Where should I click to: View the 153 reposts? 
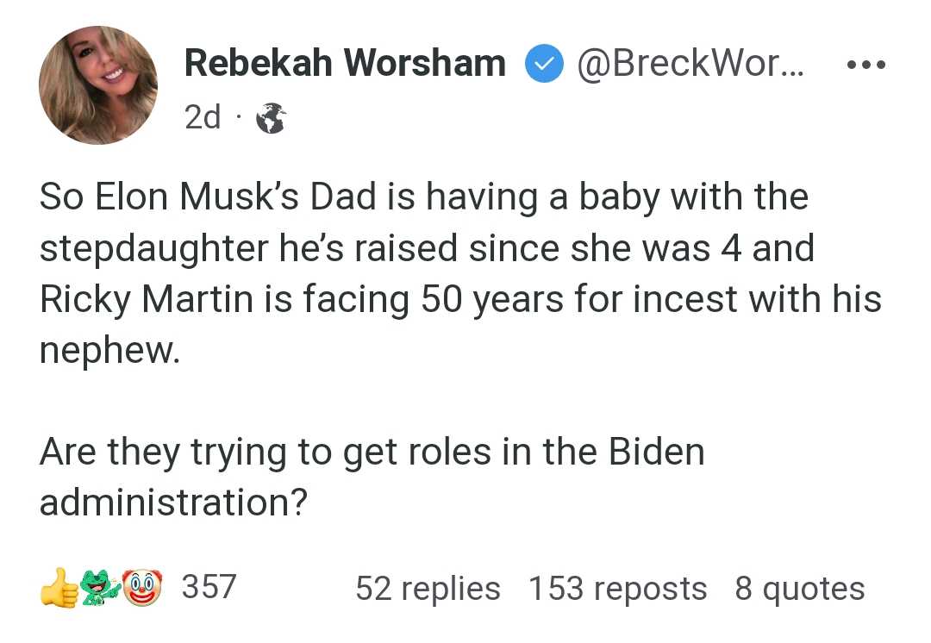[617, 589]
